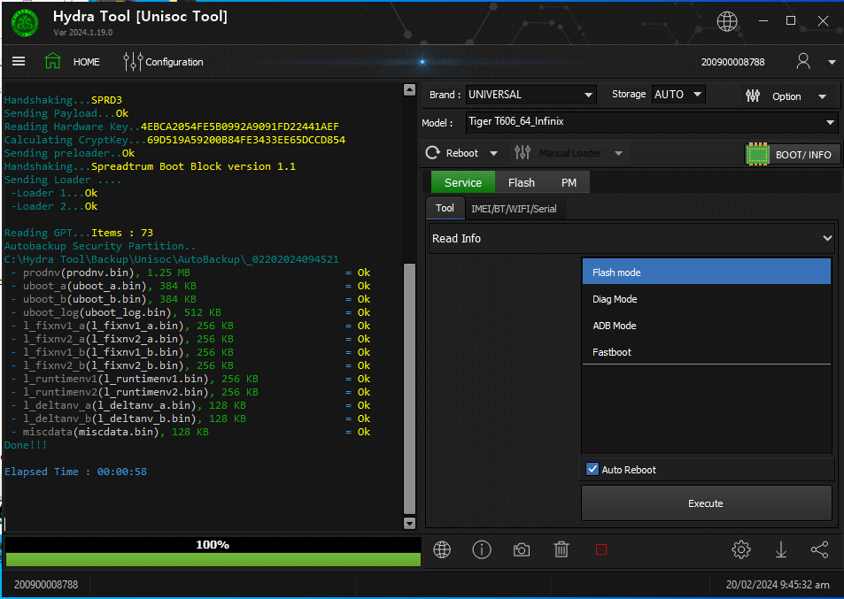Expand the Reboot dropdown arrow
844x599 pixels.
[493, 154]
